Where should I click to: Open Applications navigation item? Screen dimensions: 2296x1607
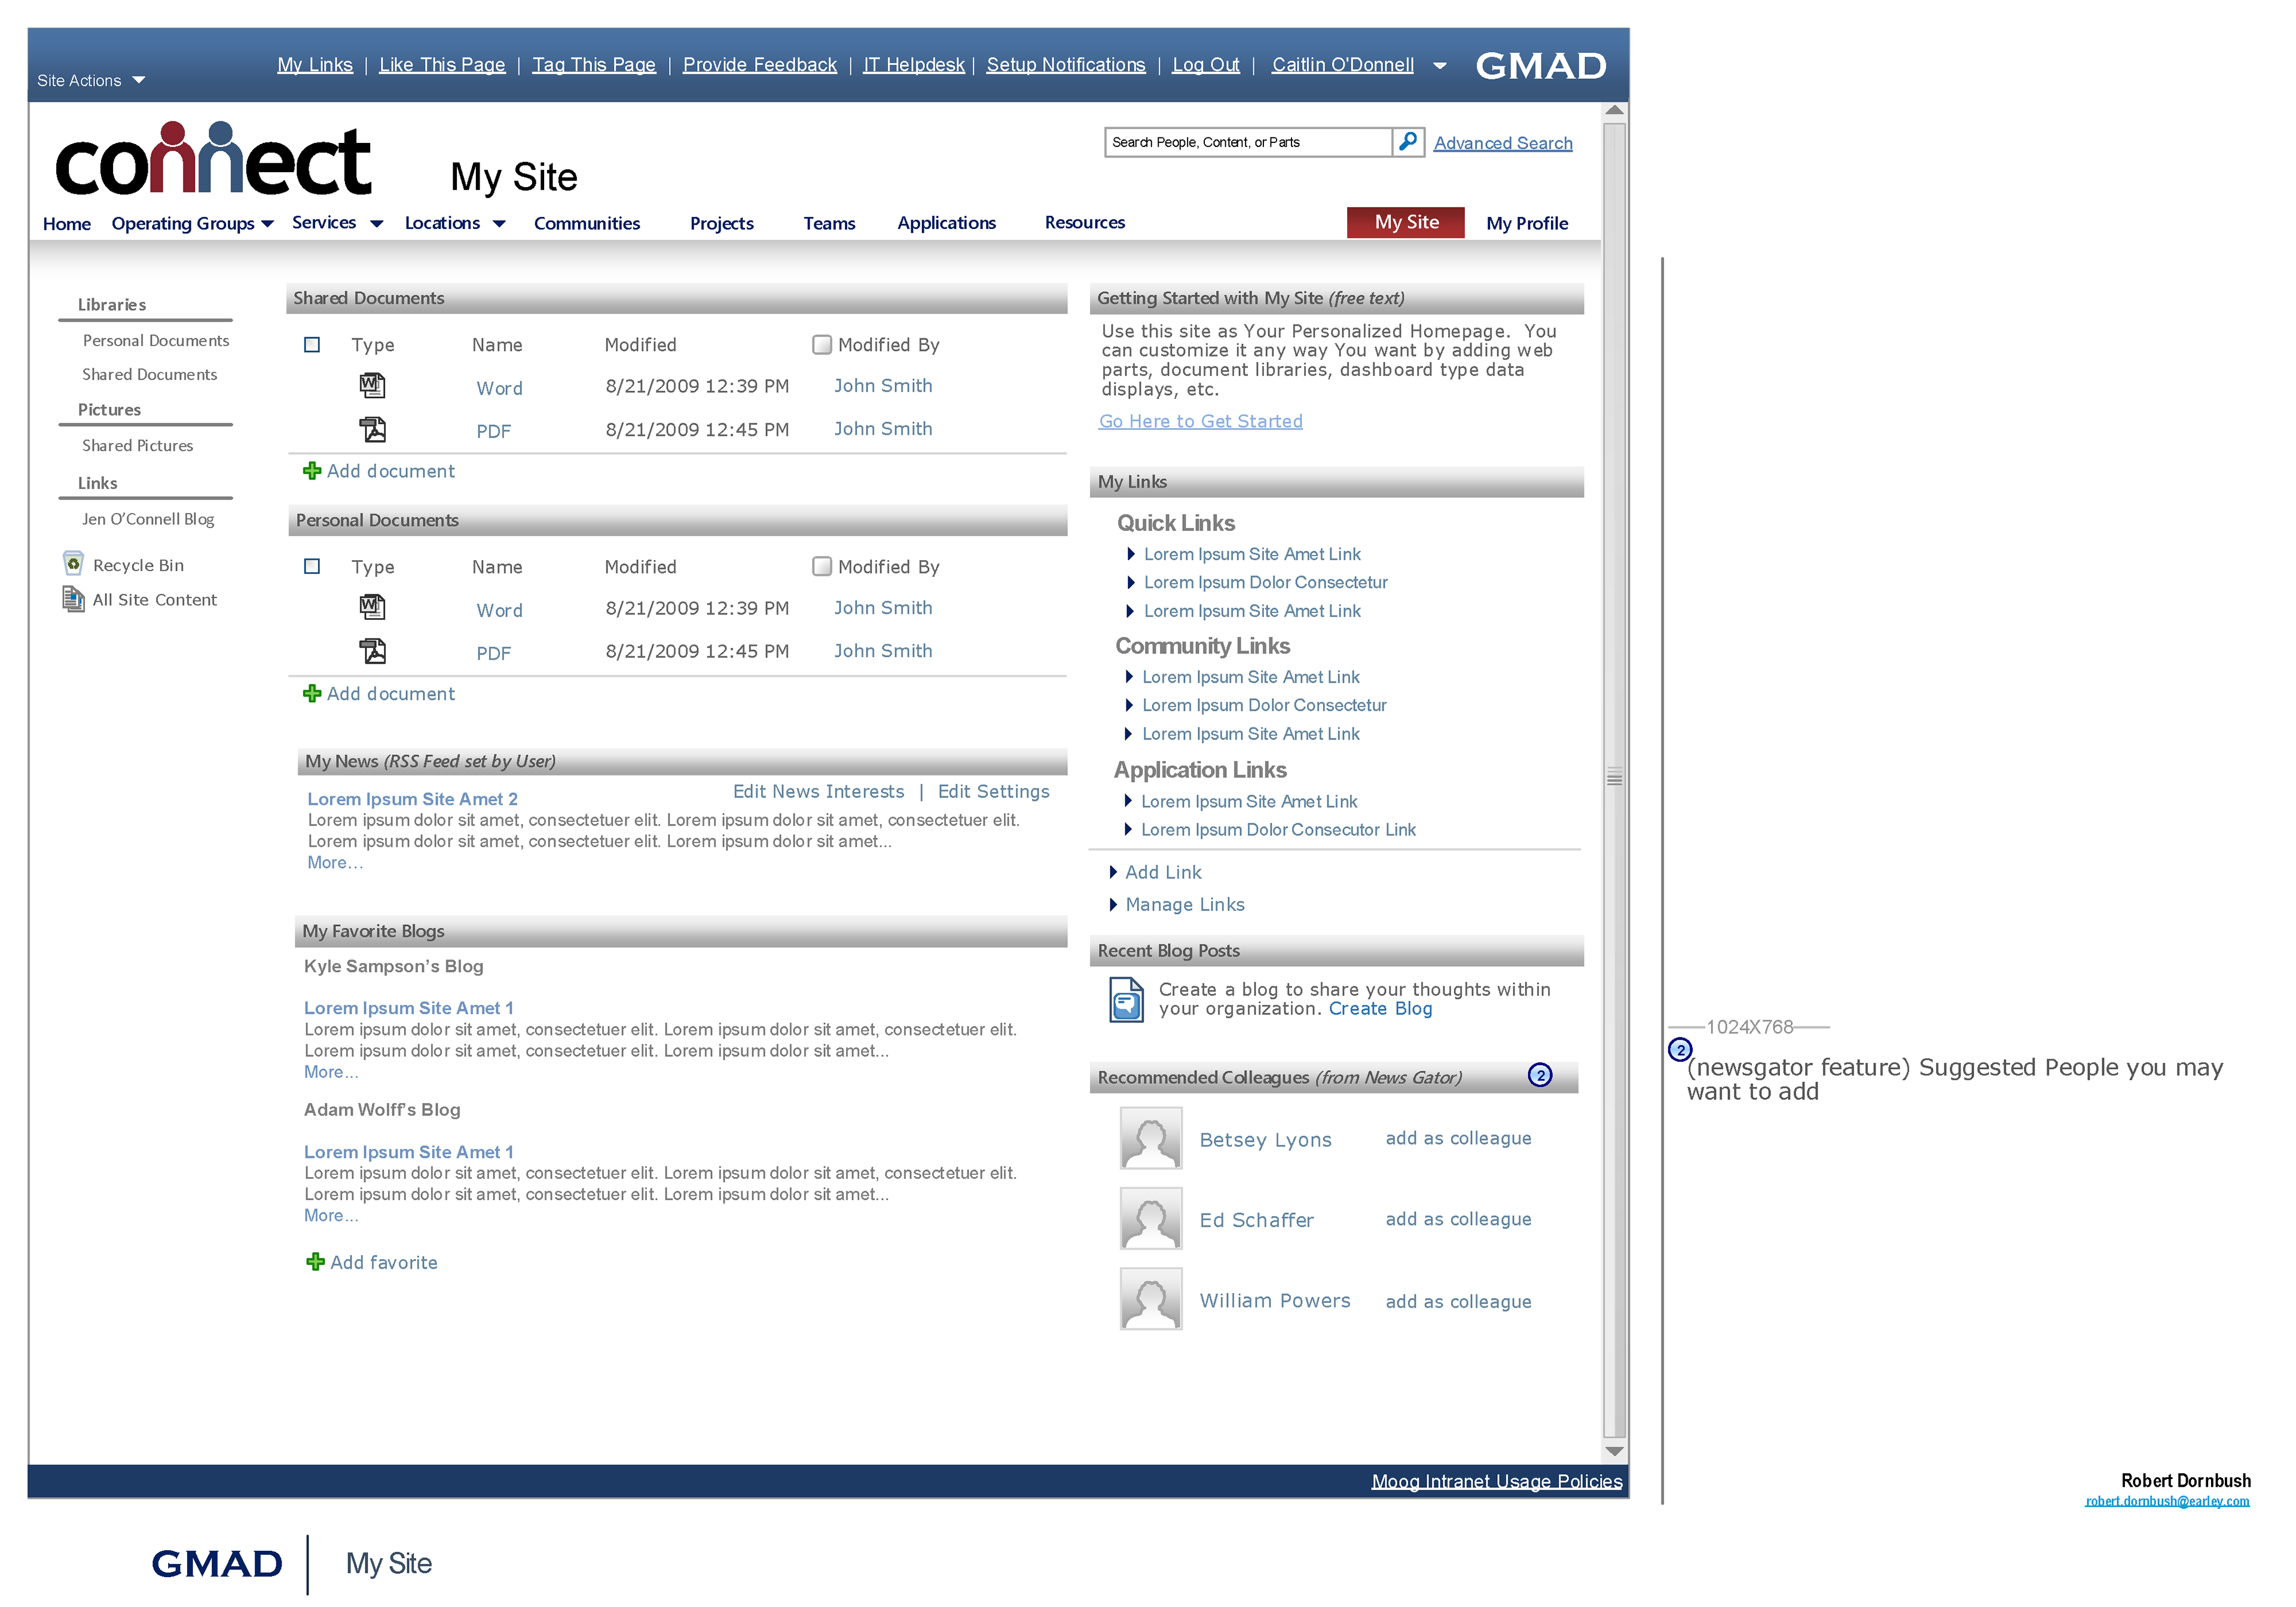946,223
